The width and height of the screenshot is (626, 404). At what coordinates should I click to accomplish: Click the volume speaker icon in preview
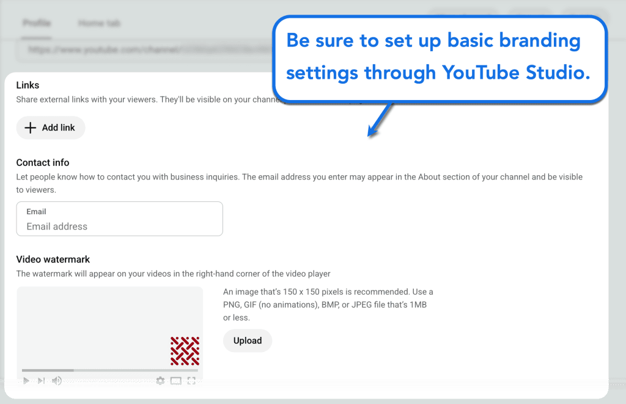click(x=57, y=381)
